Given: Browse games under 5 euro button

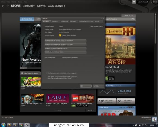Looking at the screenshot, I should [x=126, y=101].
